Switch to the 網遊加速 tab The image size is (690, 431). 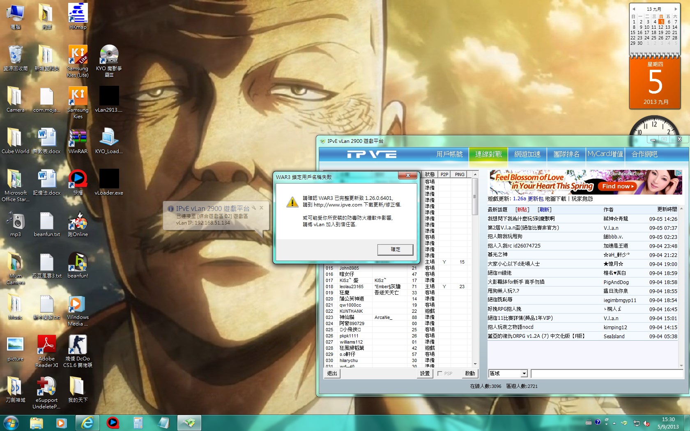[x=527, y=154]
